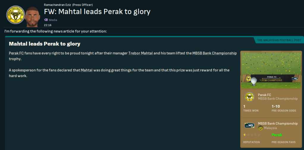The height and width of the screenshot is (150, 304).
Task: Click the Malaysia nation link
Action: tap(270, 128)
